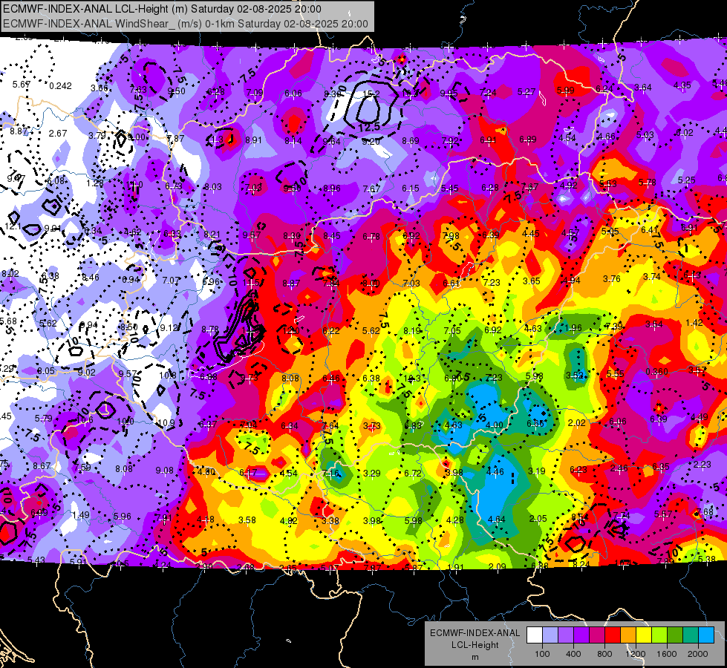Click the legend label 'ECMWF-INDEX-ANAL'
The image size is (727, 668).
(x=475, y=633)
